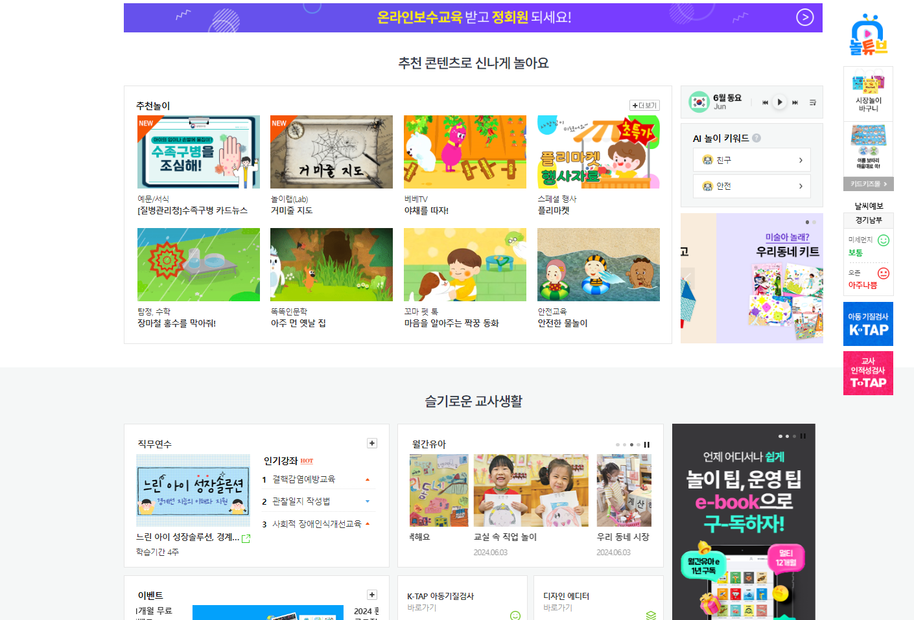This screenshot has height=620, width=914.
Task: Click the 미세먼지 보통 smiley icon
Action: click(883, 240)
